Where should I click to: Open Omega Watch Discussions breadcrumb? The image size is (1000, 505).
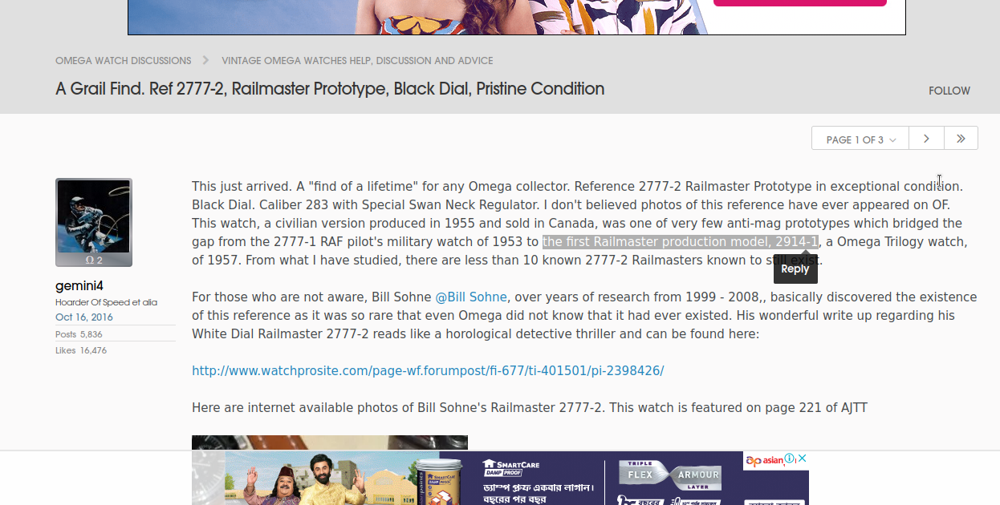tap(123, 61)
